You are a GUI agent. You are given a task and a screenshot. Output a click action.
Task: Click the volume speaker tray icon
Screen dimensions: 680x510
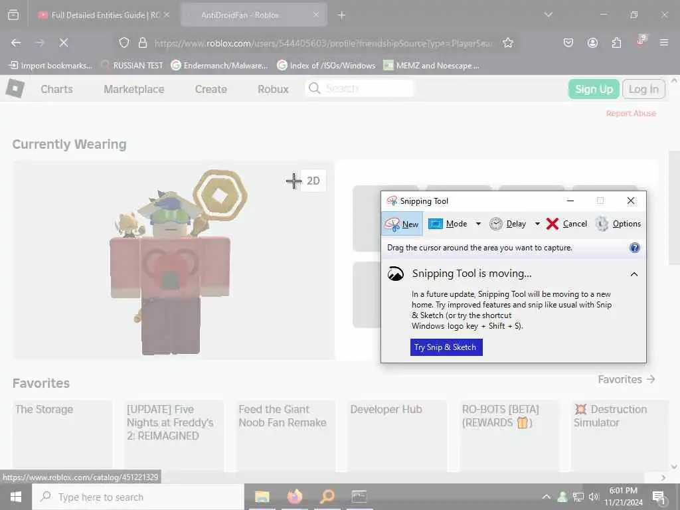594,497
